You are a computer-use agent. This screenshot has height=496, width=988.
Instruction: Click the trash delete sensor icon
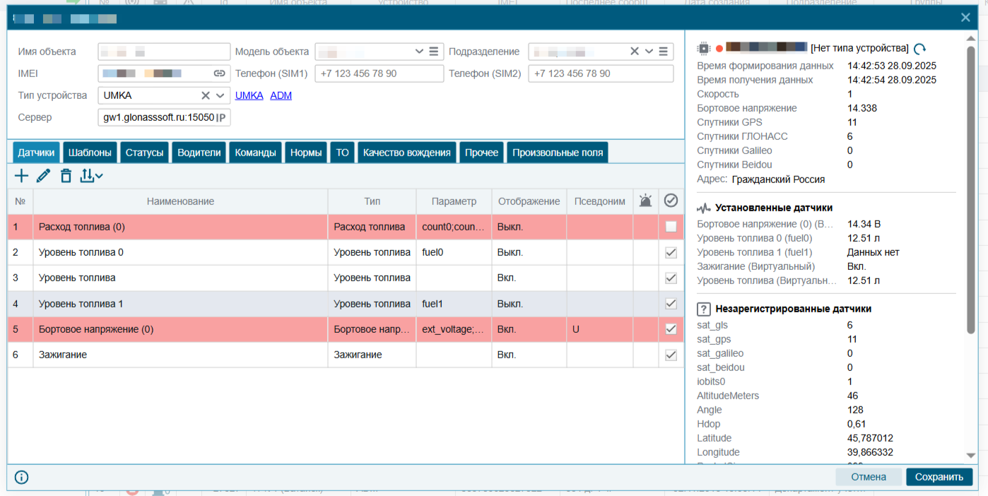click(66, 176)
